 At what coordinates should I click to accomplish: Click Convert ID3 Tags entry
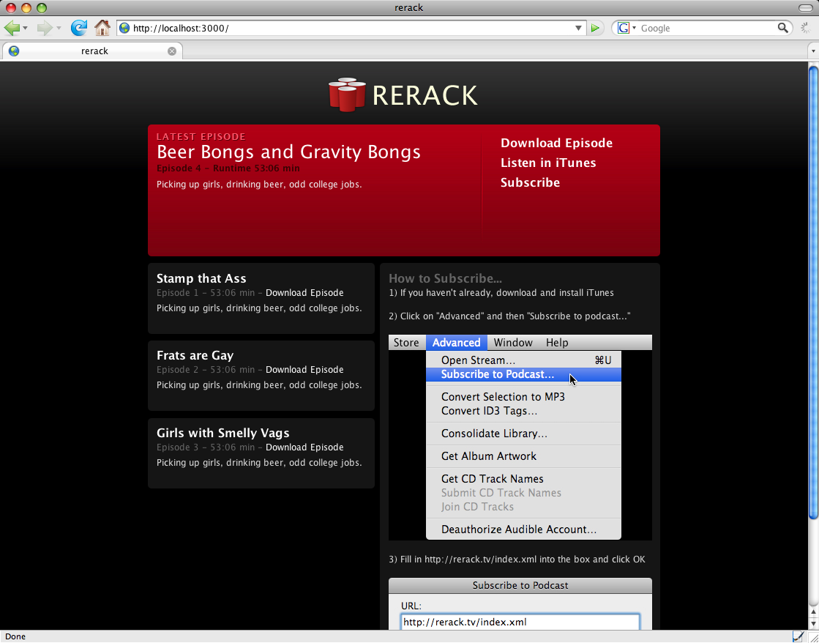tap(523, 411)
